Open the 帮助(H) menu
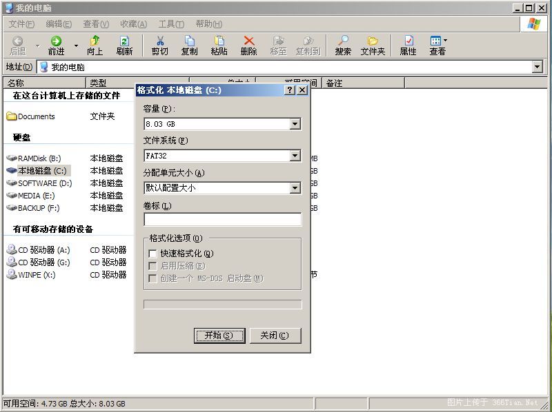The width and height of the screenshot is (552, 412). [x=209, y=24]
